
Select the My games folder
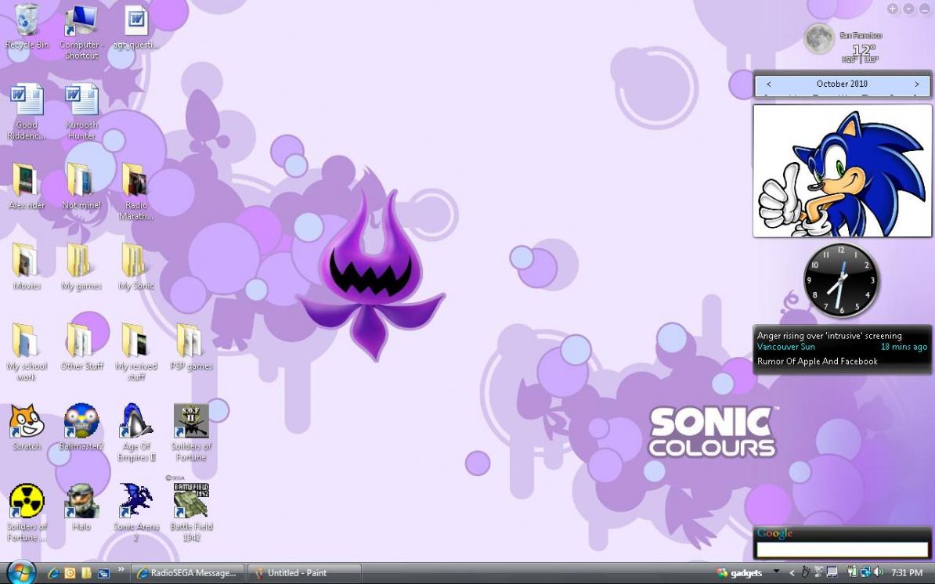(81, 266)
